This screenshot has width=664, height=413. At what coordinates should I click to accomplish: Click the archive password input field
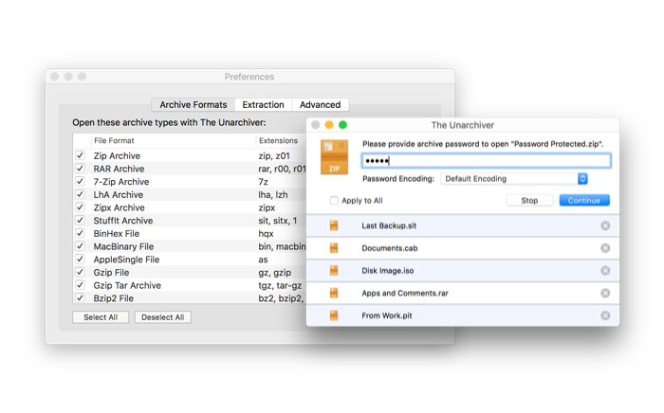[x=486, y=161]
